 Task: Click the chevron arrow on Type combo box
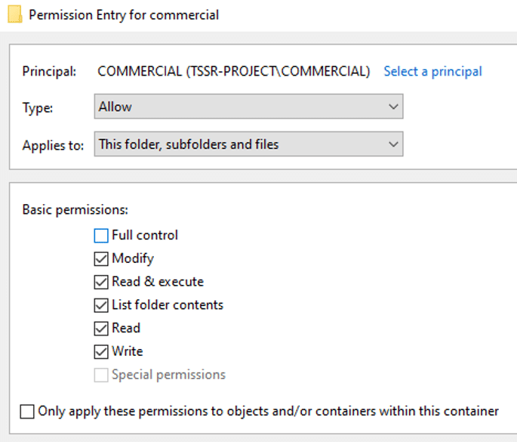pos(393,107)
